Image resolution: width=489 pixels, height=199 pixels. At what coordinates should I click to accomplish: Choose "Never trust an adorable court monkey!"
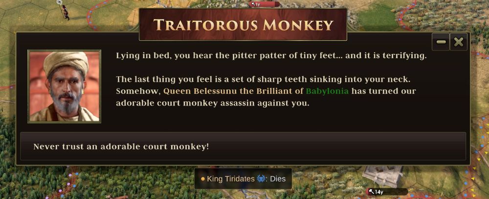[243, 146]
